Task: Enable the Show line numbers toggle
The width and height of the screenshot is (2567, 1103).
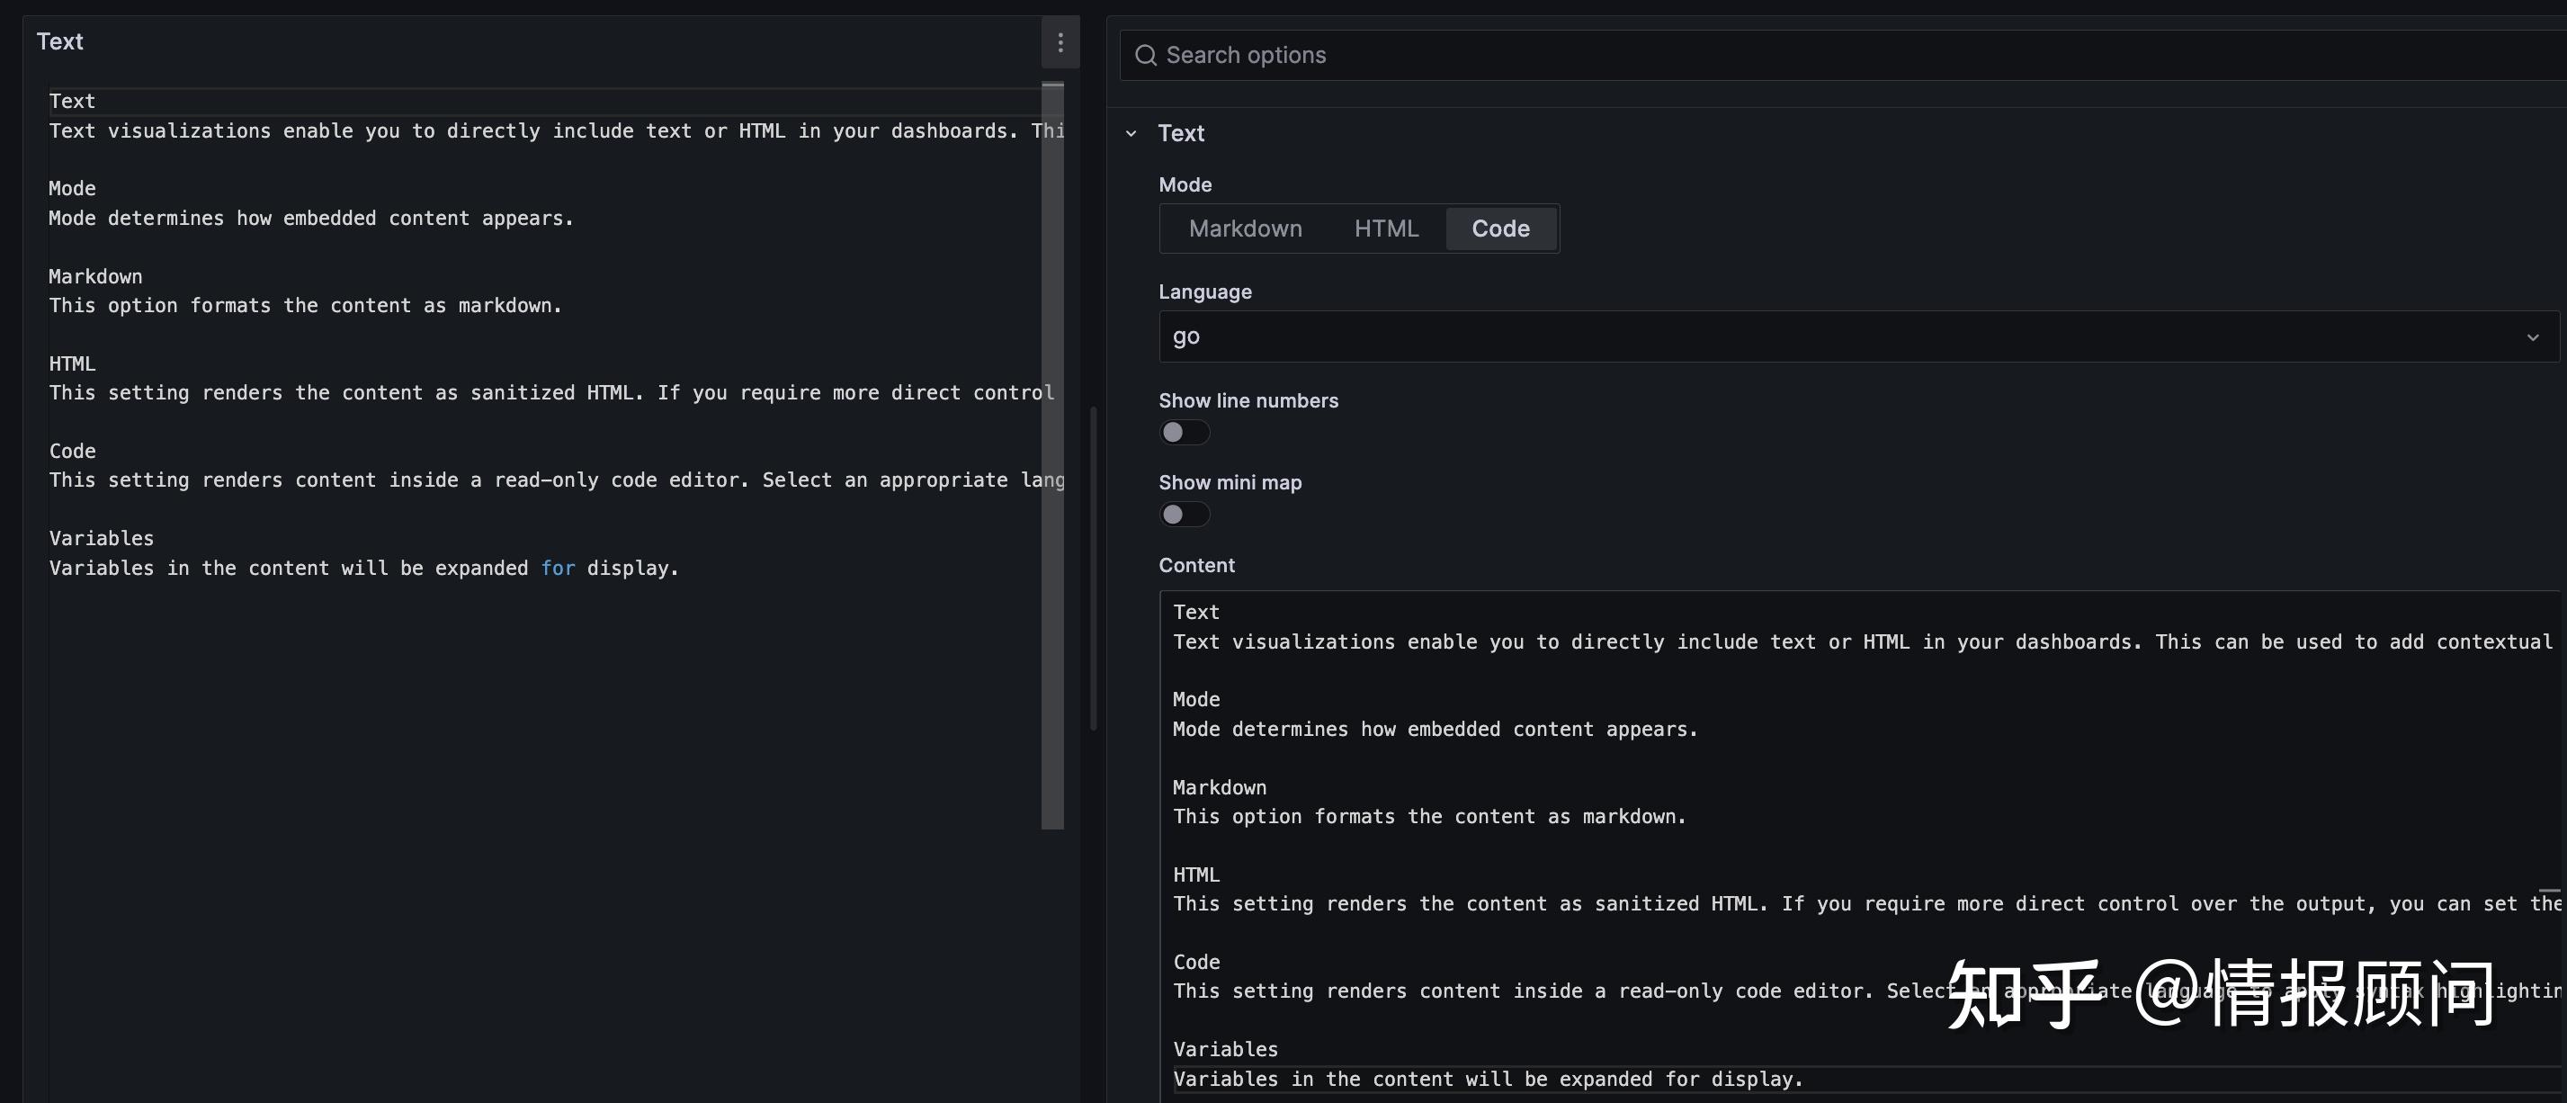Action: [x=1184, y=433]
